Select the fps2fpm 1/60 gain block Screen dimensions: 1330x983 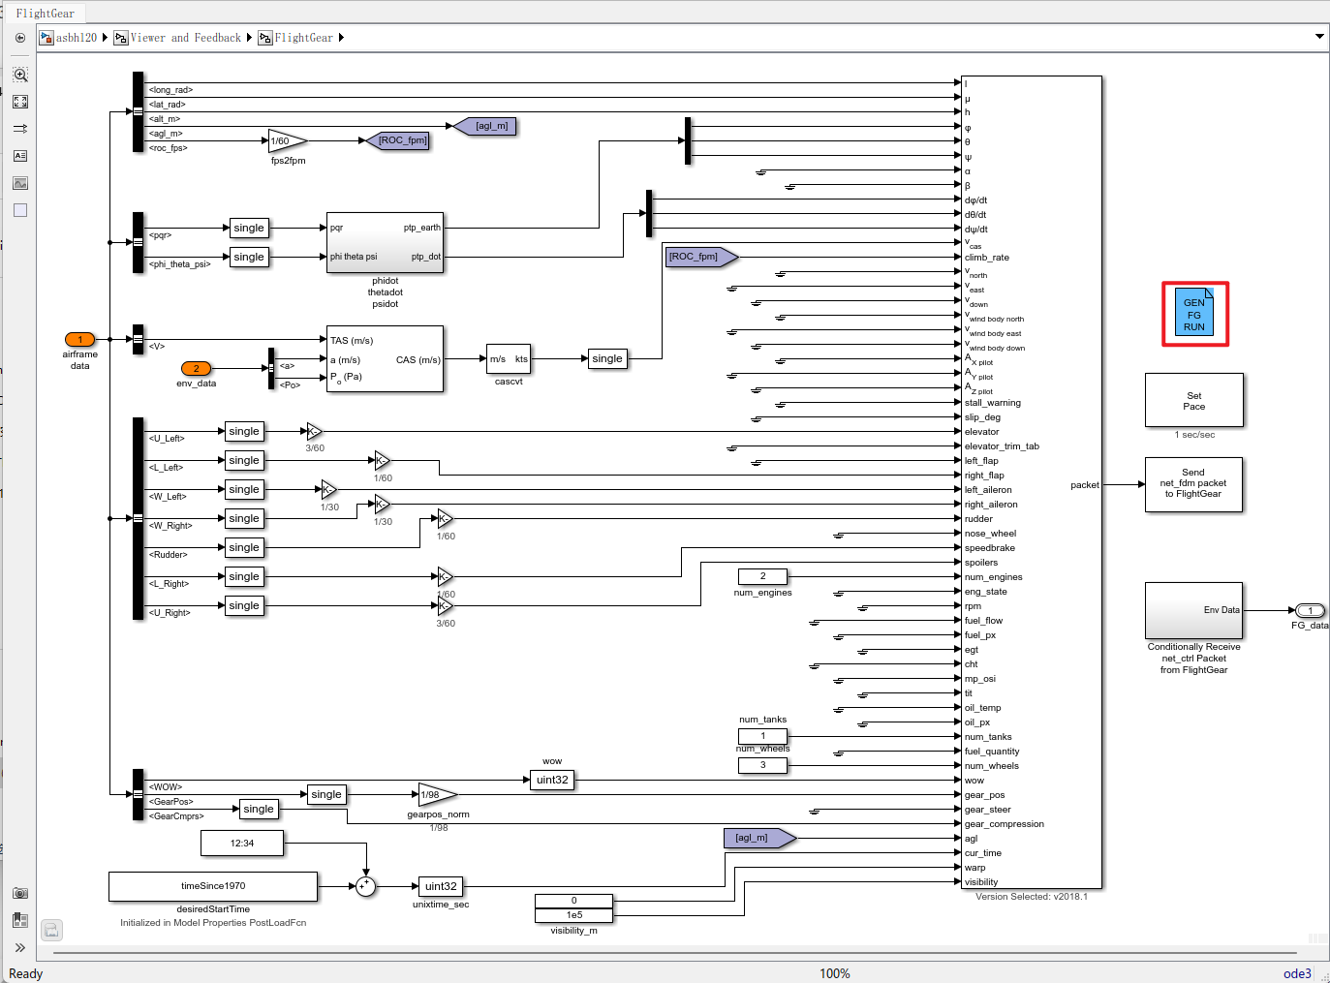(287, 140)
